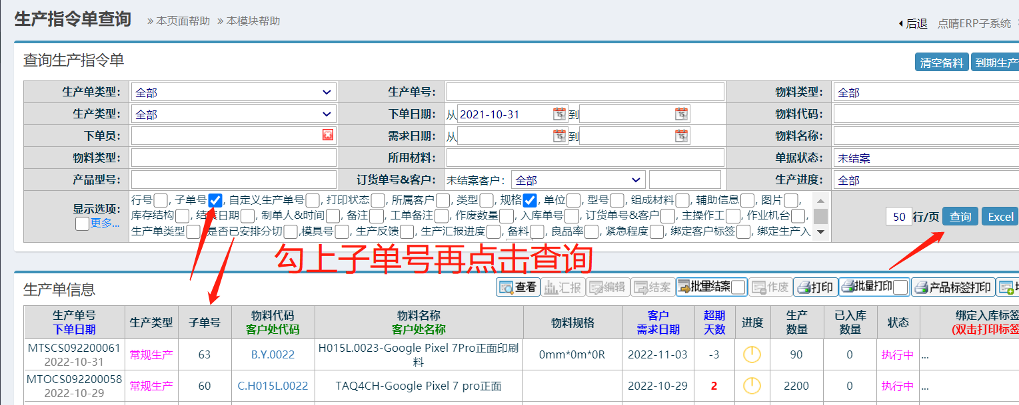Open the 生产类型 dropdown
The width and height of the screenshot is (1019, 405).
(x=234, y=114)
